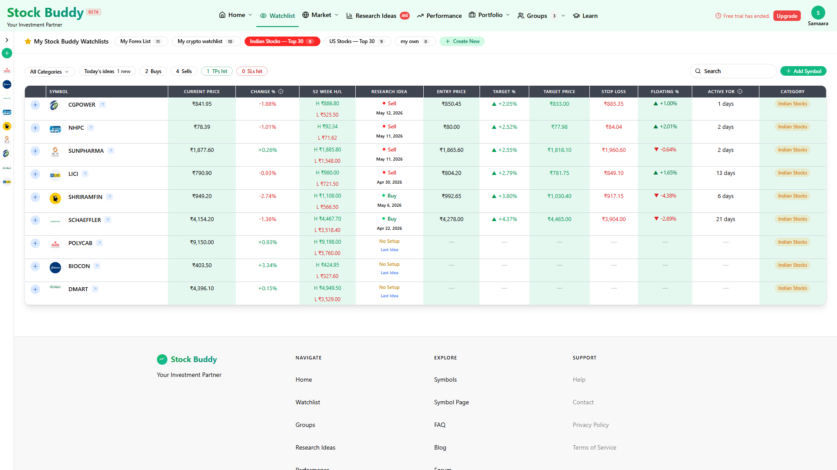Screen dimensions: 837x470
Task: Open SHRIRAMFIN symbol page via arrow icon
Action: point(109,197)
